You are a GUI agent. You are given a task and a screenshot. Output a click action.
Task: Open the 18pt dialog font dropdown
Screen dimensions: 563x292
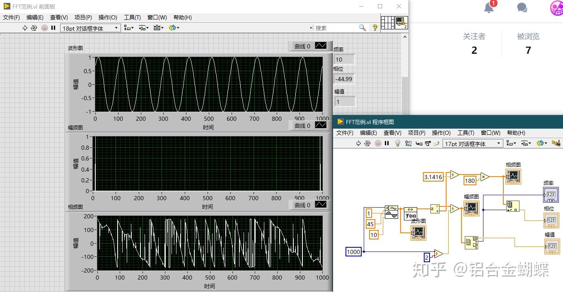(x=90, y=28)
